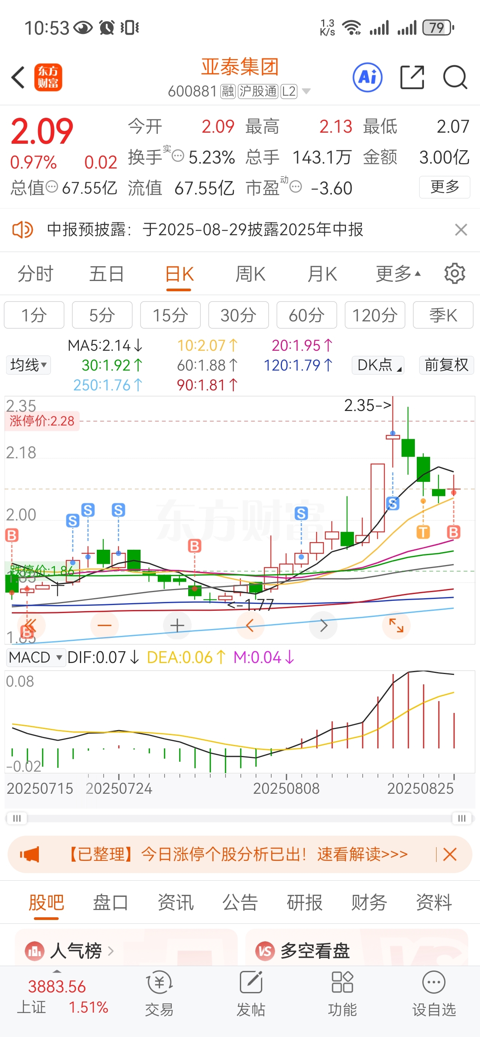
Task: Open 中报预披露 announcement text
Action: click(x=205, y=230)
